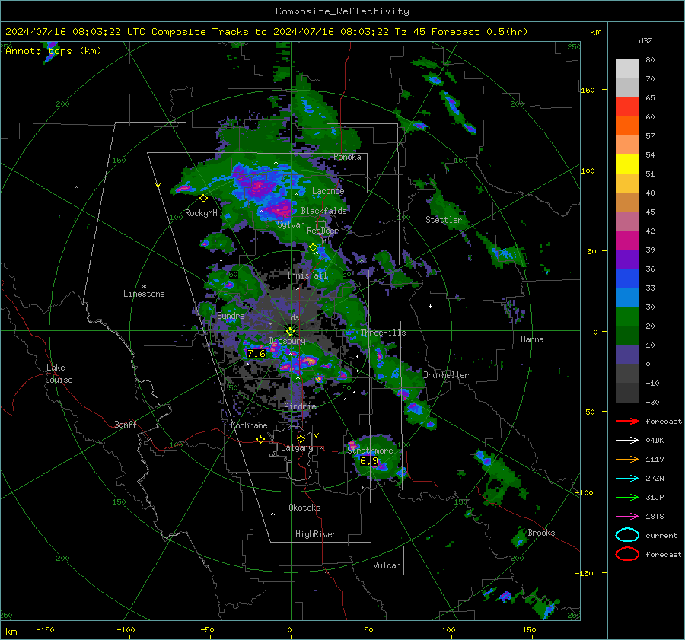Select the yellow diamond marker below Cochrane
This screenshot has height=640, width=685.
261,439
